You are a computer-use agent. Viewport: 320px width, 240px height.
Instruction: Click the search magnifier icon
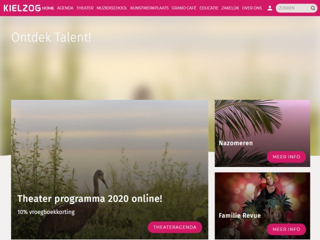tap(312, 8)
